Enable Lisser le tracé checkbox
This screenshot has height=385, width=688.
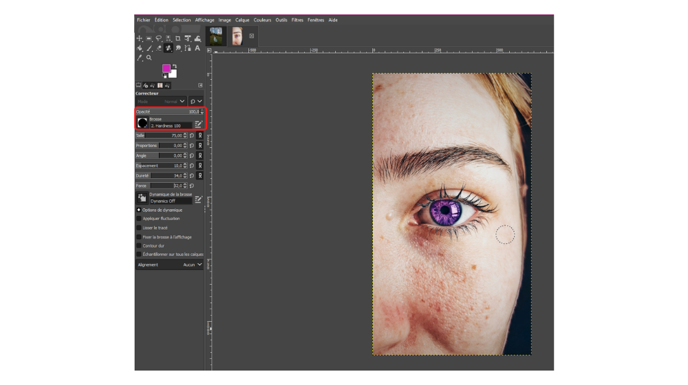[139, 228]
